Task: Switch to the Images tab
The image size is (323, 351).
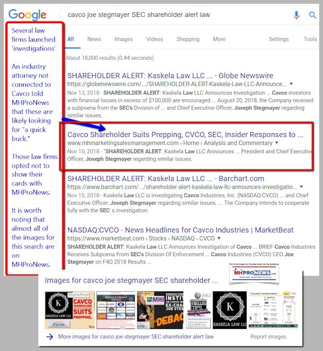Action: pyautogui.click(x=124, y=39)
